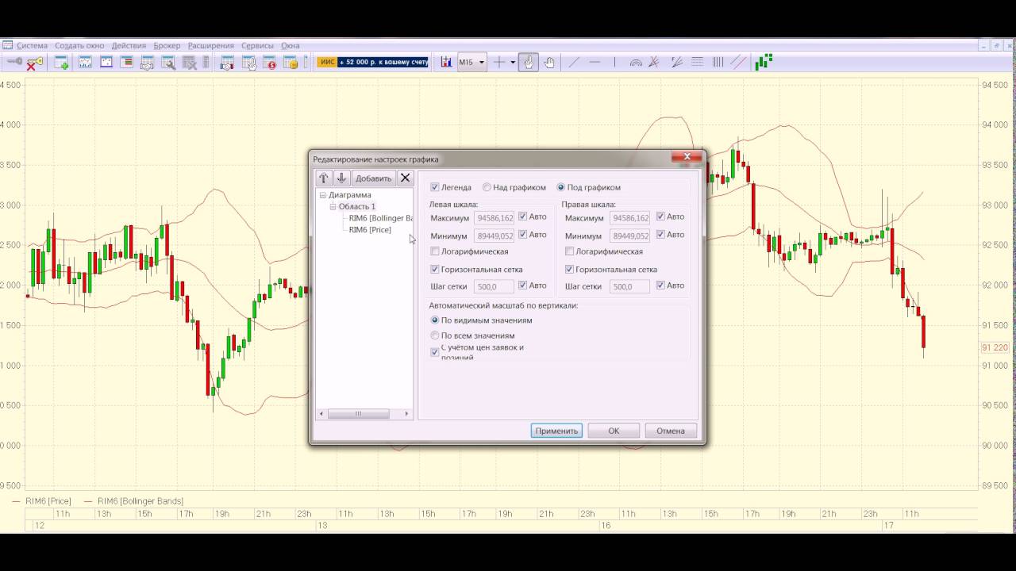
Task: Click the table with red dollar coin icon
Action: [270, 63]
